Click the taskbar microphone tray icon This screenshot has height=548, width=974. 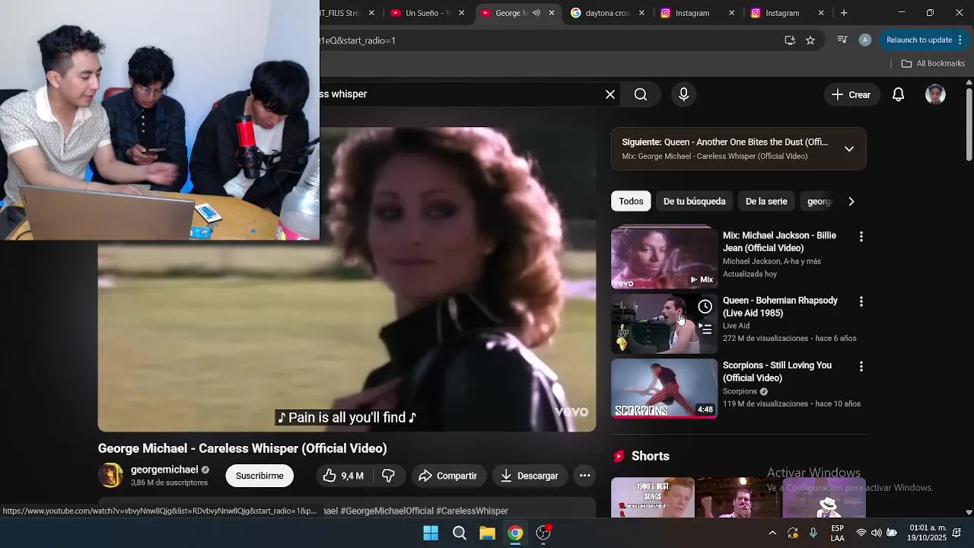(x=813, y=533)
